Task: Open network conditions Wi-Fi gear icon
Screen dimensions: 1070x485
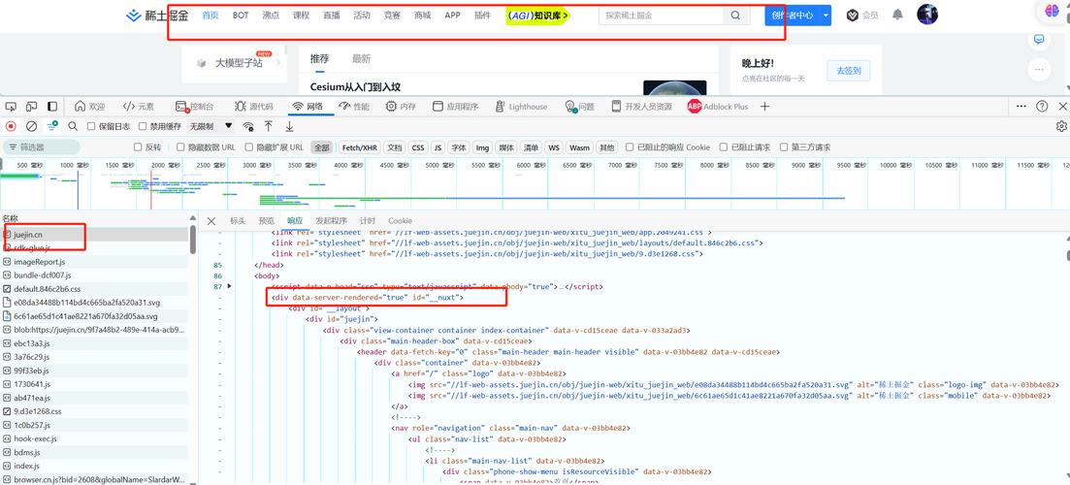Action: coord(248,126)
